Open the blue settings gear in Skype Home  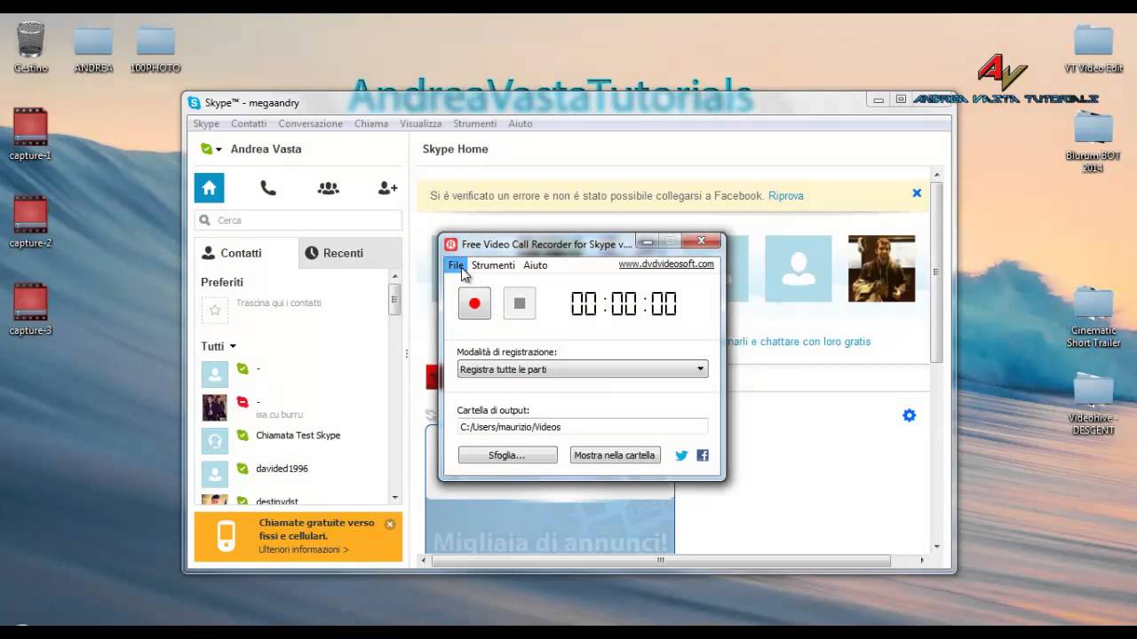(x=909, y=415)
